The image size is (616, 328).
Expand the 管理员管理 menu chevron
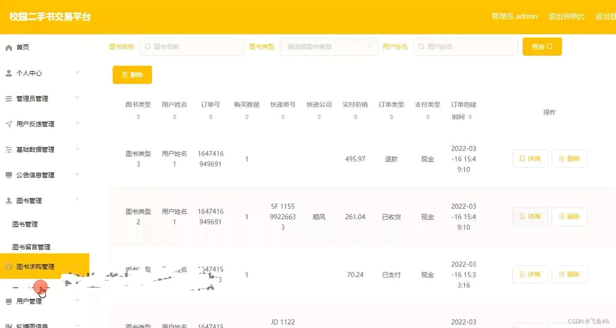(x=78, y=98)
